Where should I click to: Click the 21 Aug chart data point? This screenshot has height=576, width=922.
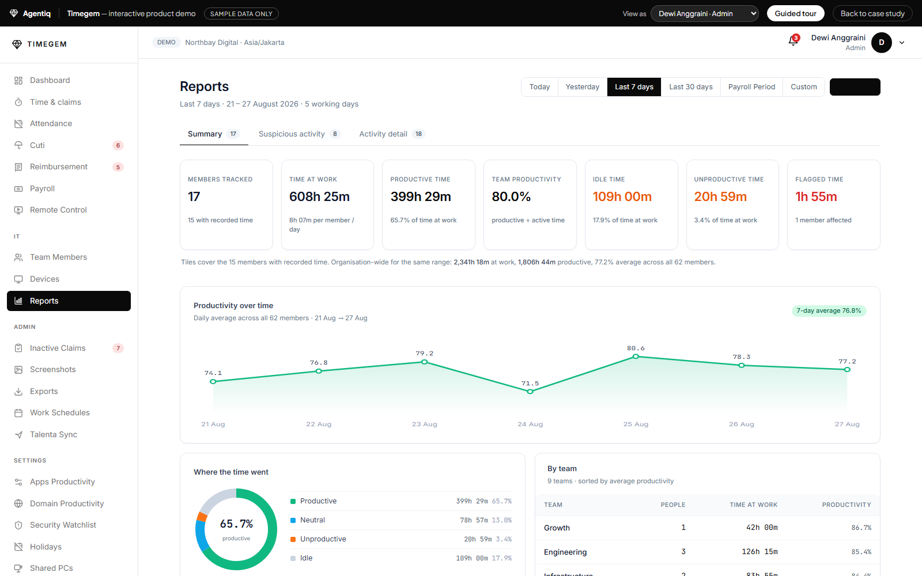pos(213,381)
